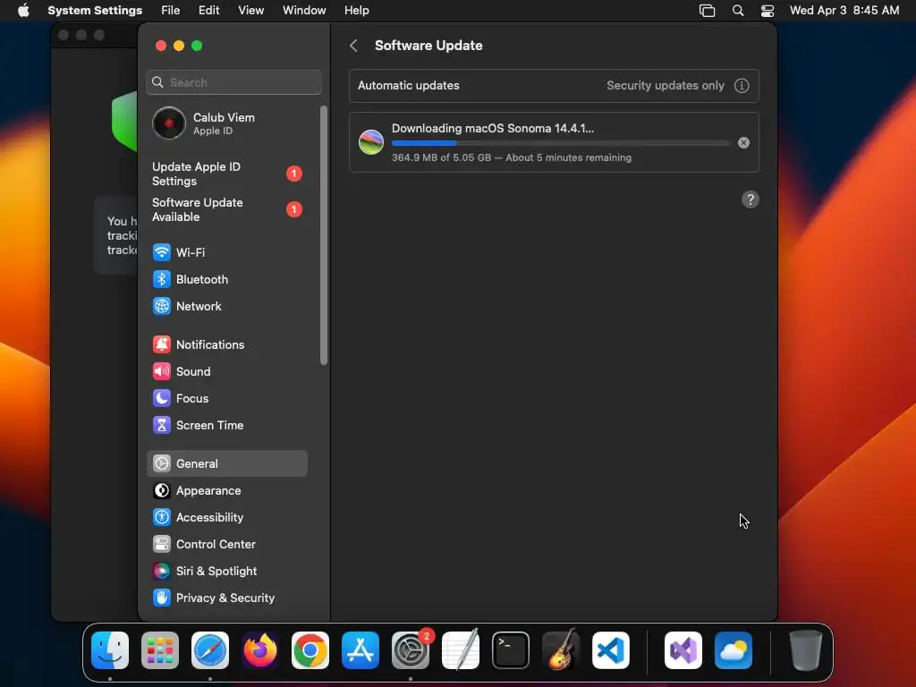Click the Software Update Available badge

[x=293, y=209]
